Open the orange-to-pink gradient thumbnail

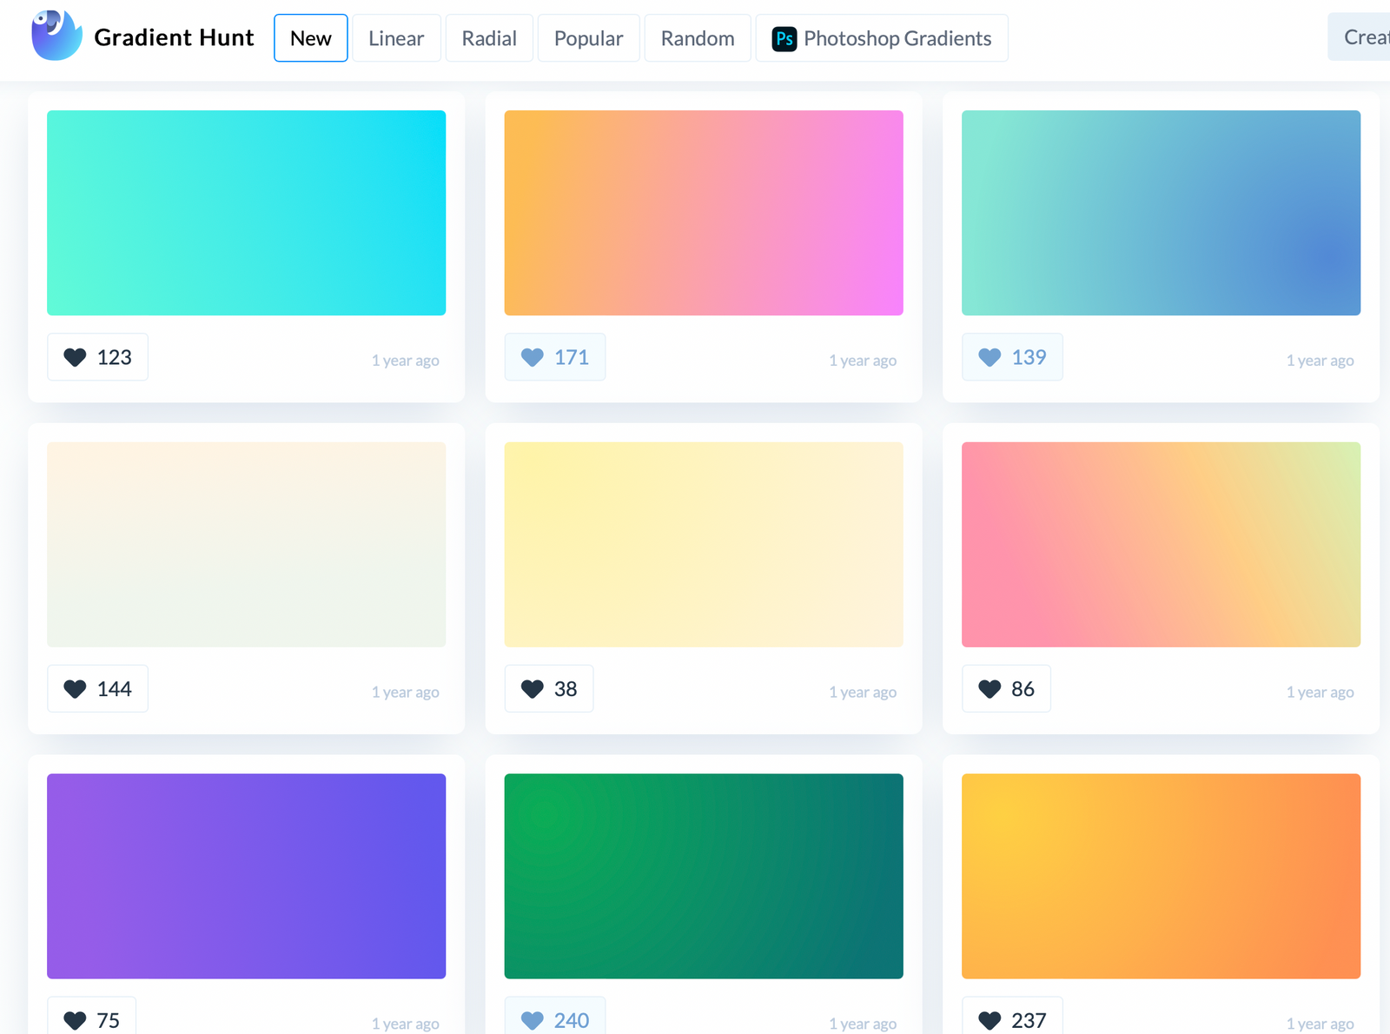click(703, 212)
